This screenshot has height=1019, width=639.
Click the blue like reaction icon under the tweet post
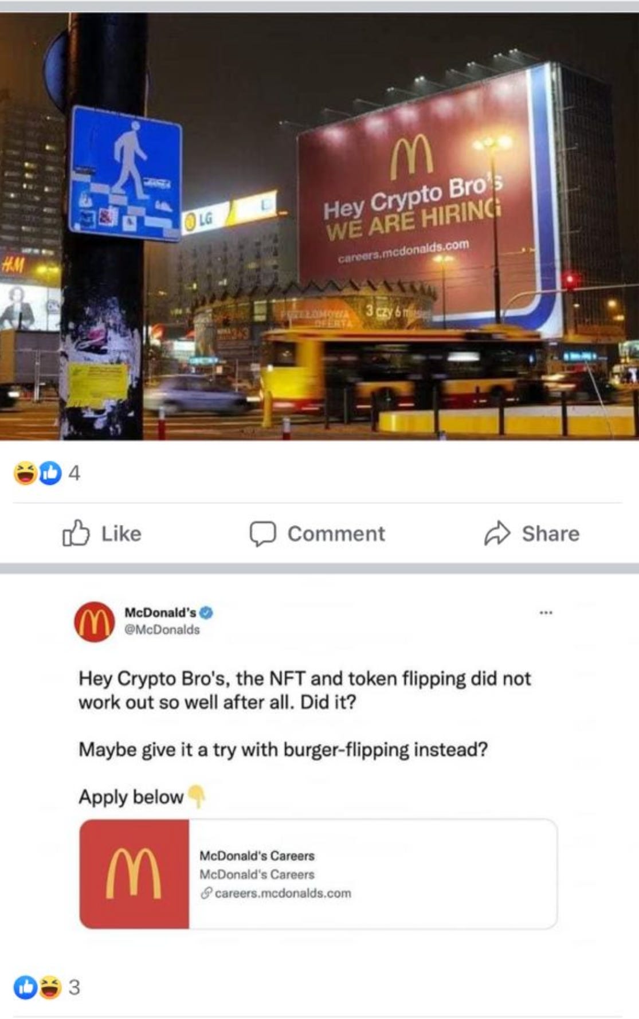coord(26,987)
